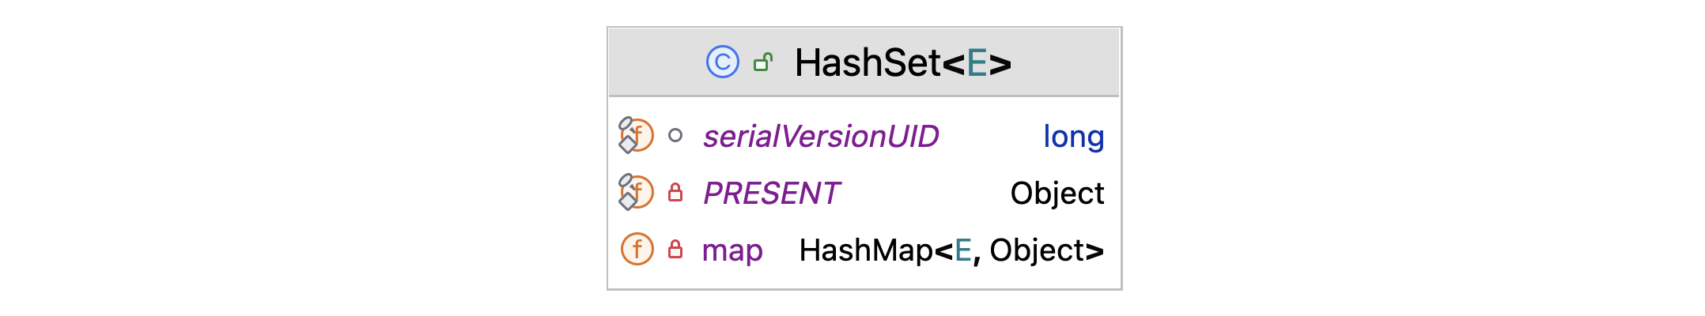Click the long type of serialVersionUID
The width and height of the screenshot is (1705, 316).
[x=1073, y=136]
